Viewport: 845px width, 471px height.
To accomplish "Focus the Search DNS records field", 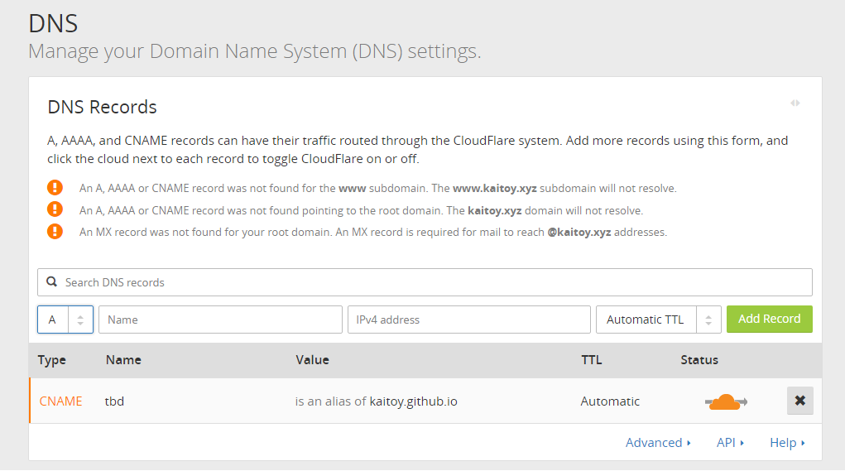I will (x=425, y=282).
